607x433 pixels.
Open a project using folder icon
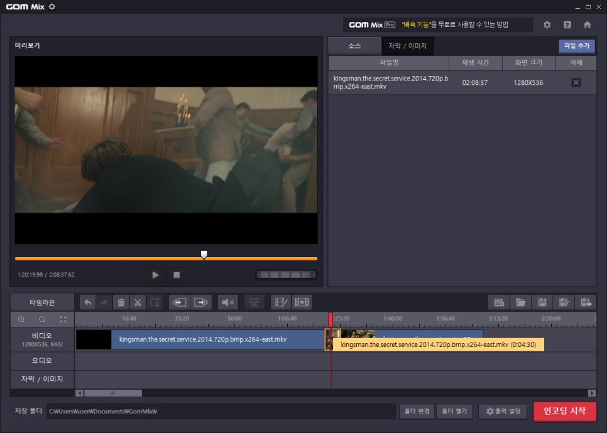(x=521, y=302)
